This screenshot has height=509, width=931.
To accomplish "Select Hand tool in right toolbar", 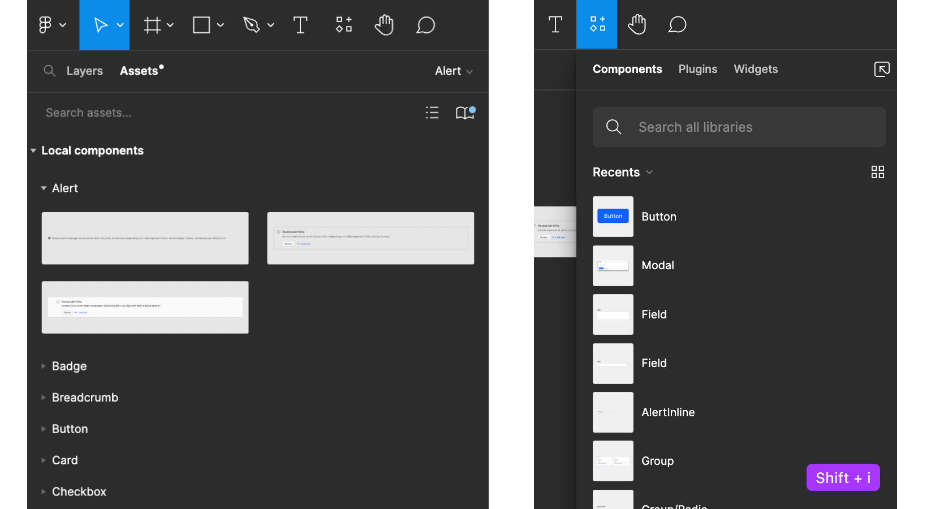I will coord(637,24).
